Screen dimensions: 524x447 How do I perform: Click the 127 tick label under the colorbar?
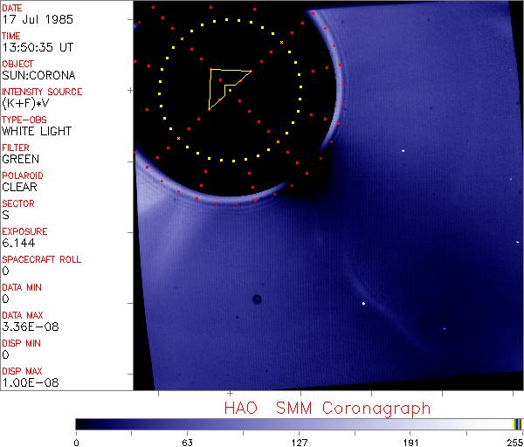pyautogui.click(x=299, y=442)
